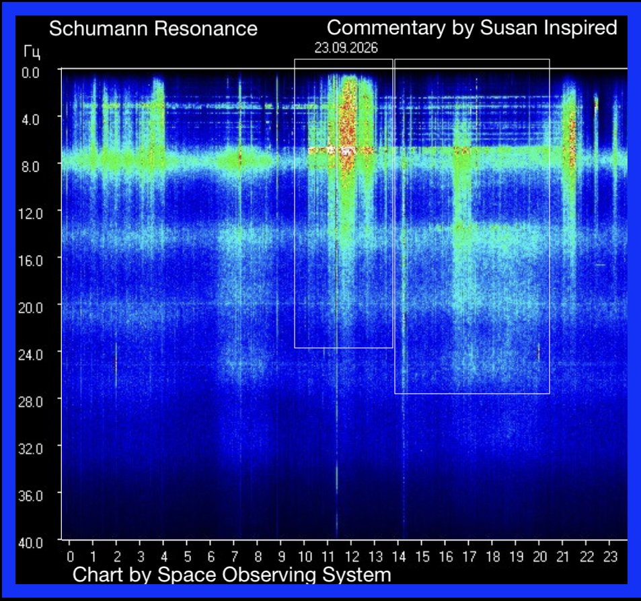Click hour 21 on the time axis
This screenshot has height=601, width=641.
pyautogui.click(x=563, y=557)
